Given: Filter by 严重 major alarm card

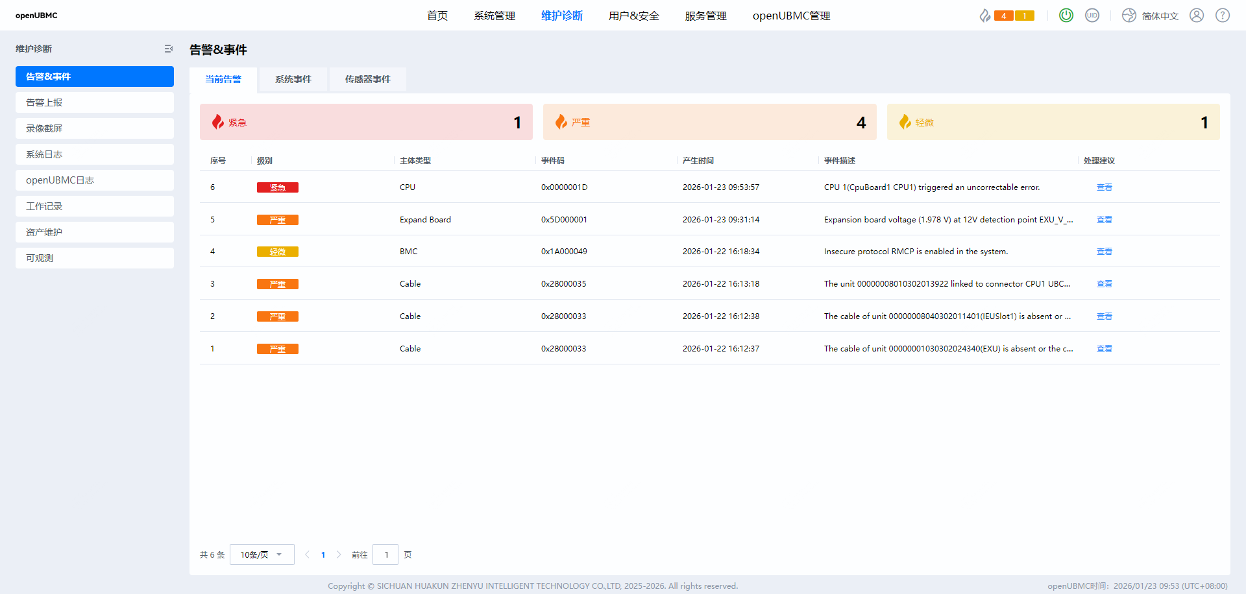Looking at the screenshot, I should [709, 122].
